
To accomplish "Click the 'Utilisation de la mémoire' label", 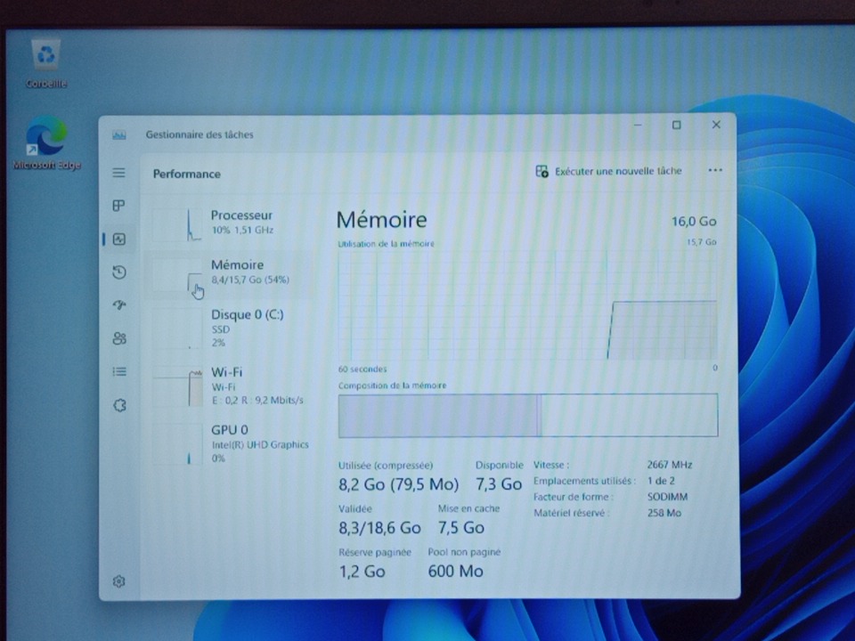I will tap(386, 244).
